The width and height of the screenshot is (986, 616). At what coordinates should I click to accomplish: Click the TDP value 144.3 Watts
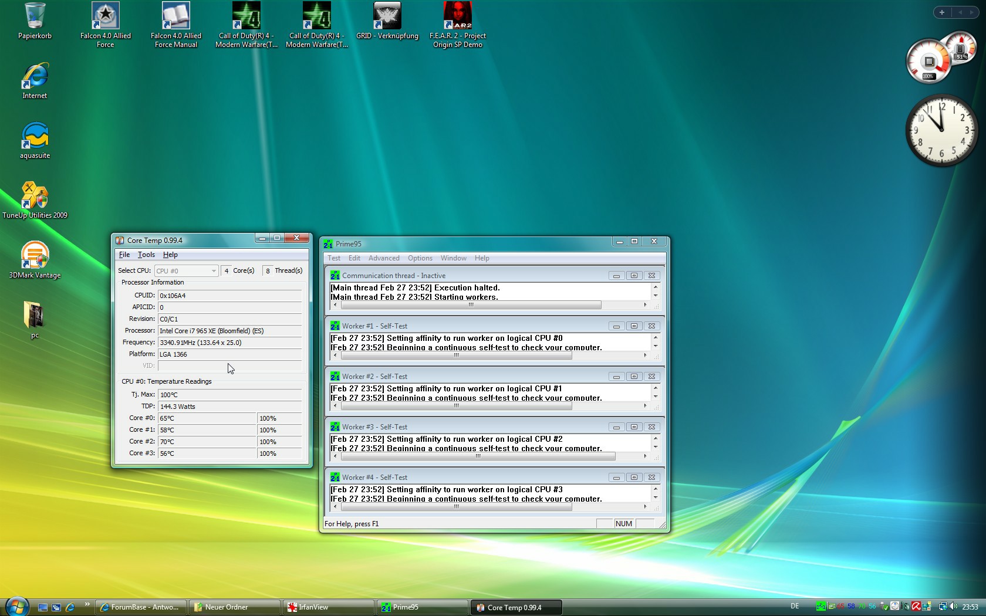coord(229,407)
